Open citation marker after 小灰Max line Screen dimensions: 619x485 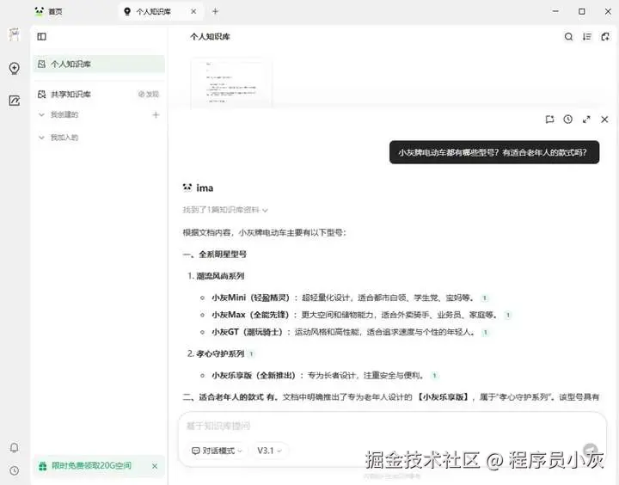click(x=508, y=315)
